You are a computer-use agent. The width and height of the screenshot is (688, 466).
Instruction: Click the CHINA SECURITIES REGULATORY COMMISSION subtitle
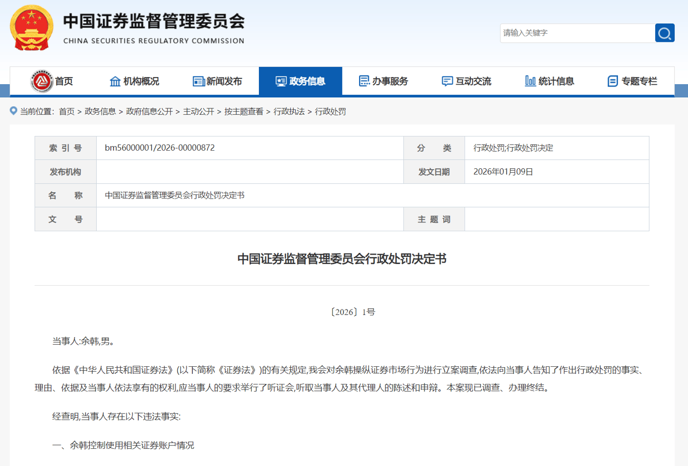tap(154, 41)
